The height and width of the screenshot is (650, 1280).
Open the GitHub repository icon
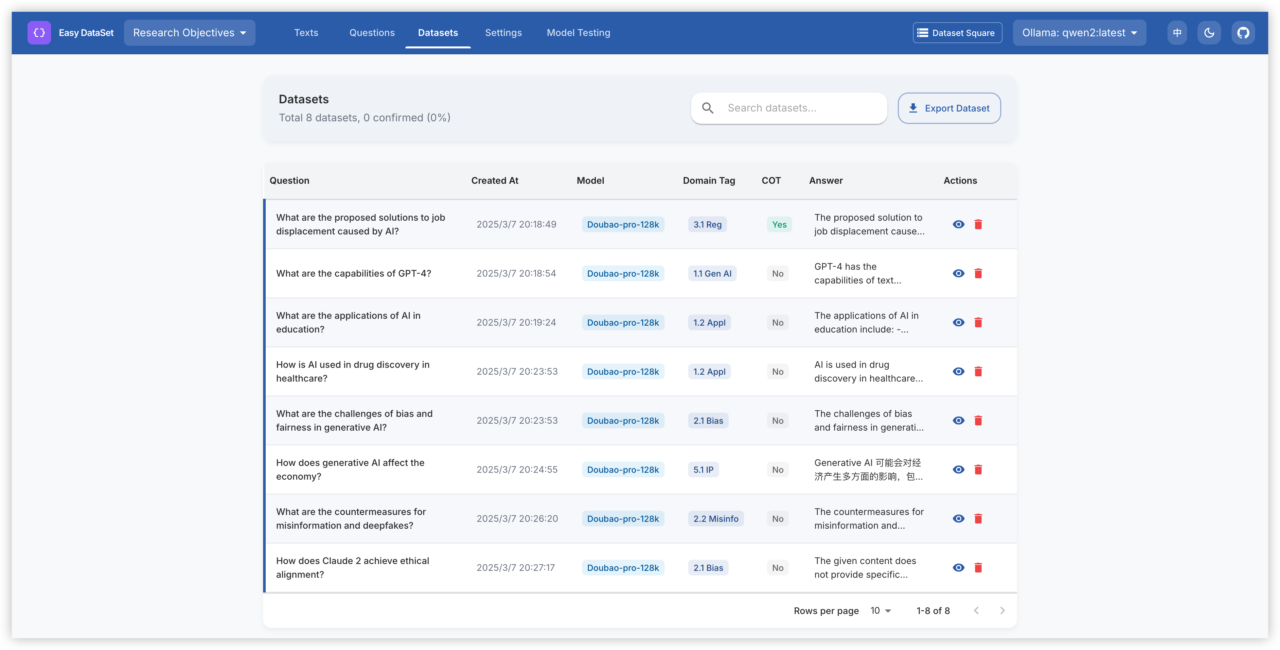pos(1243,33)
